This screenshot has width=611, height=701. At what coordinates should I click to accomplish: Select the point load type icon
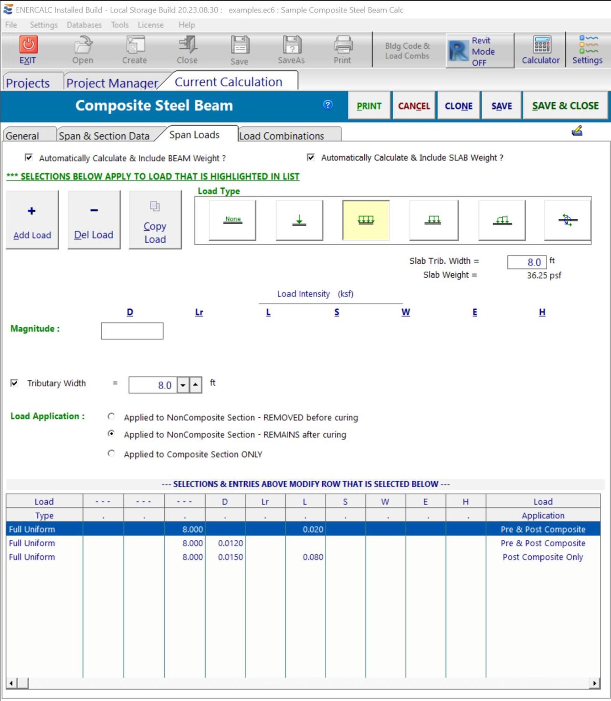299,220
